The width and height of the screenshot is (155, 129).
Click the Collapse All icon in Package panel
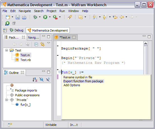click(x=36, y=44)
